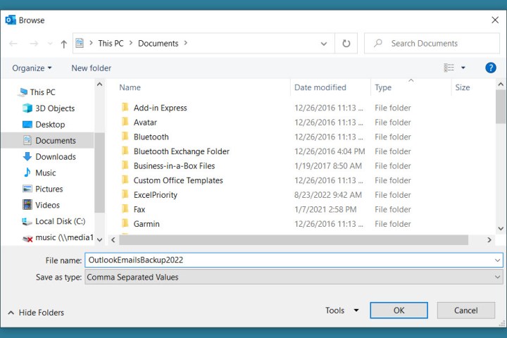
Task: Open Downloads from the navigation pane
Action: pos(55,157)
